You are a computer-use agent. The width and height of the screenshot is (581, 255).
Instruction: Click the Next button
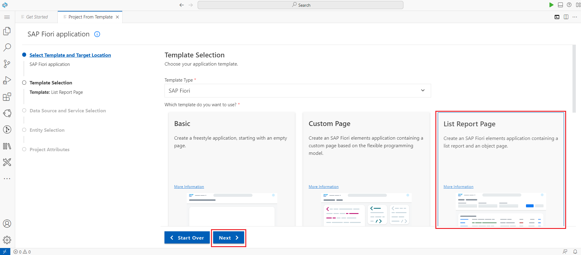(228, 238)
